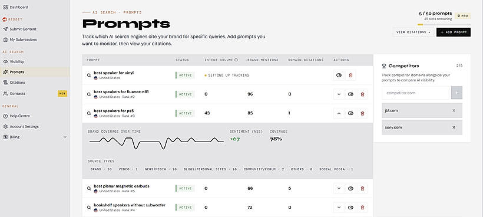Delete bookshelf speakers without subwoofer prompt
The height and width of the screenshot is (217, 483).
pyautogui.click(x=362, y=208)
